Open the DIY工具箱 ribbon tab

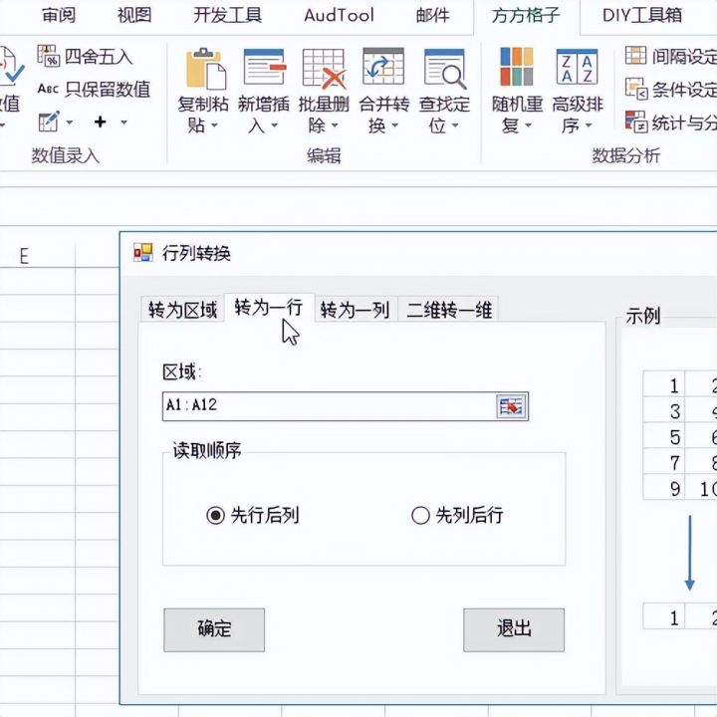(642, 16)
